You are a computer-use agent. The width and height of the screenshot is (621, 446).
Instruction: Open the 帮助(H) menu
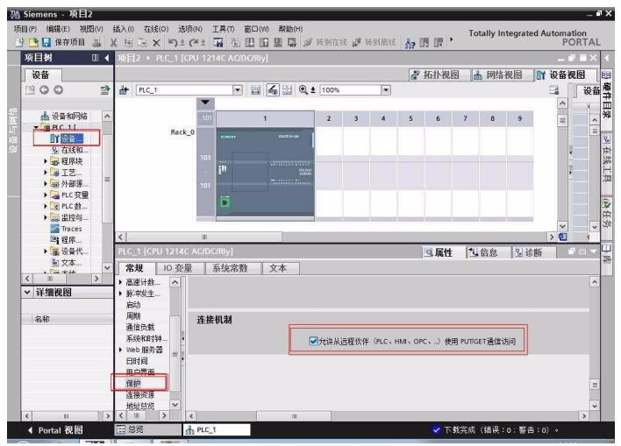click(290, 29)
